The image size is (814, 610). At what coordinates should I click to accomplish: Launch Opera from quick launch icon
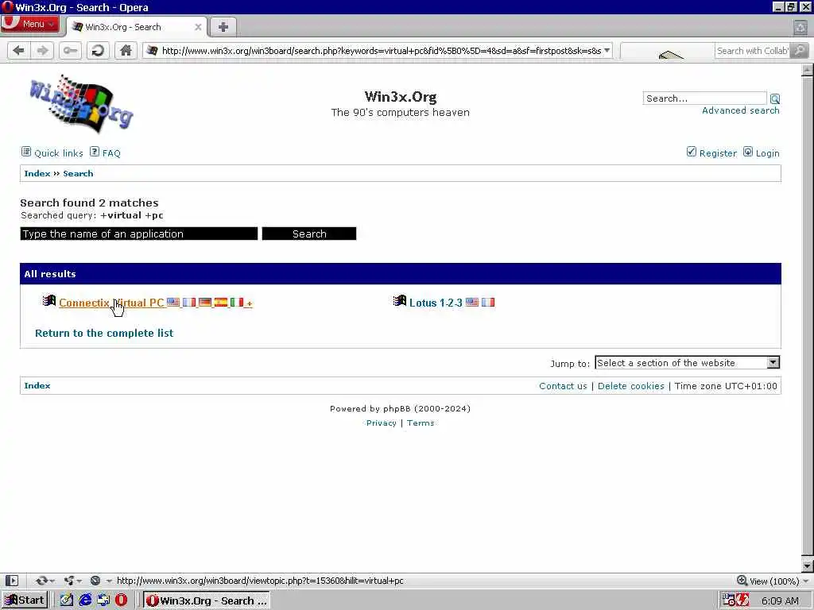pos(122,600)
